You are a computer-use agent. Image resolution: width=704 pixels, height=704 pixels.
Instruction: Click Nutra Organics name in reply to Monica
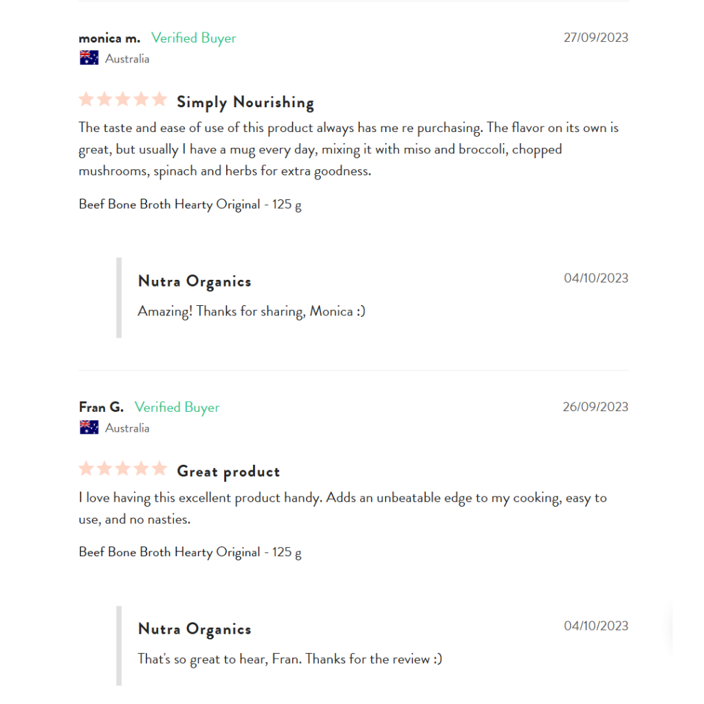click(x=195, y=281)
